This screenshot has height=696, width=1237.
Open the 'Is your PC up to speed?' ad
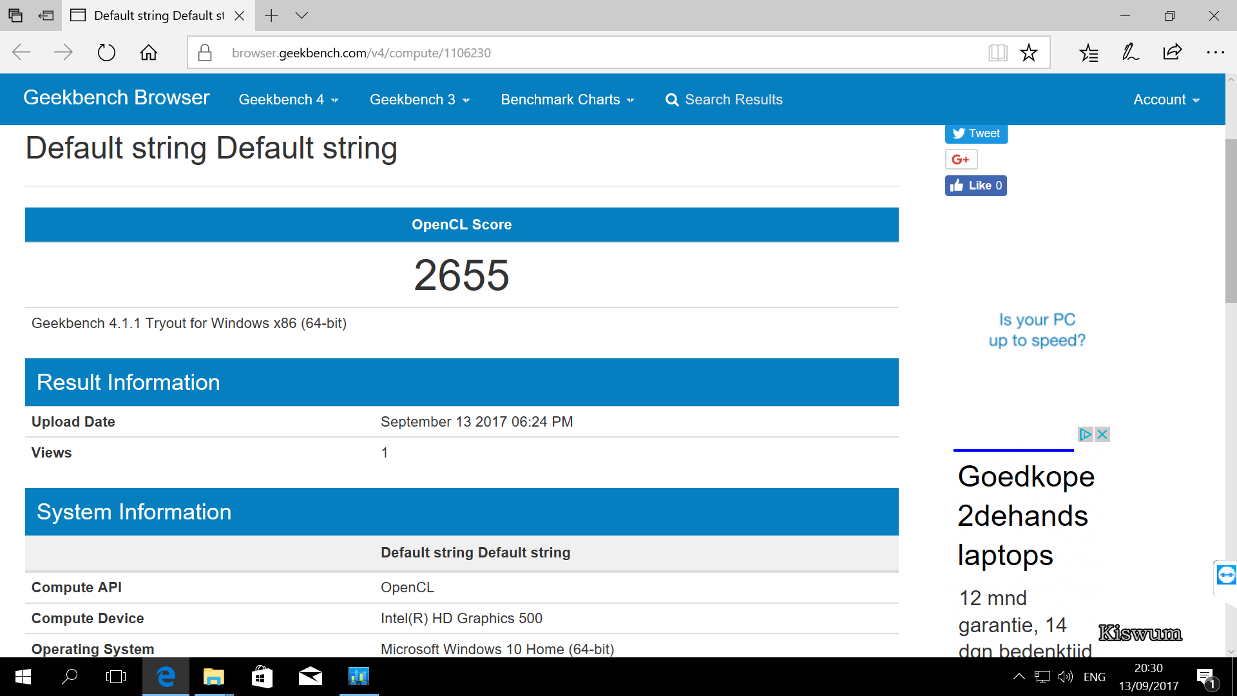(1037, 330)
